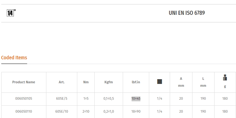
Task: Click the Product Name column header
Action: [x=24, y=82]
